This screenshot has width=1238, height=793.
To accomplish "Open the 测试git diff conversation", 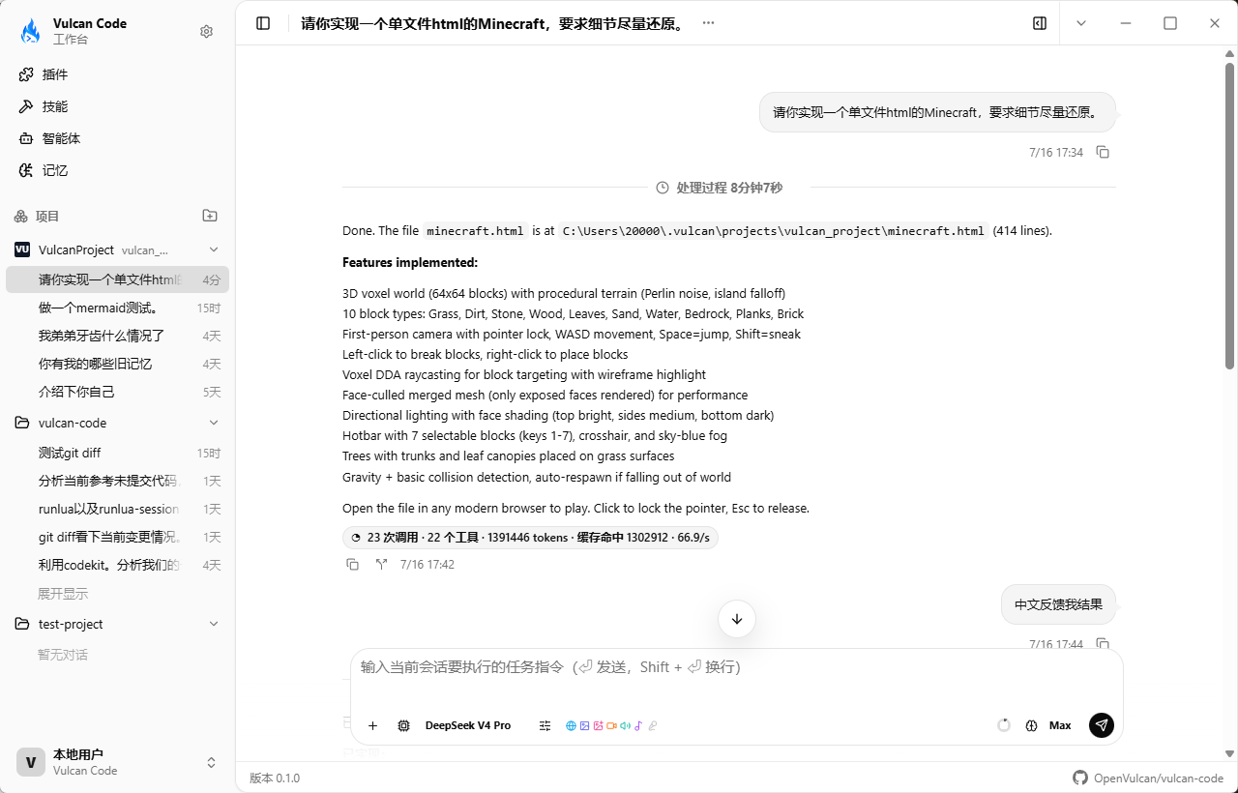I will pos(117,453).
